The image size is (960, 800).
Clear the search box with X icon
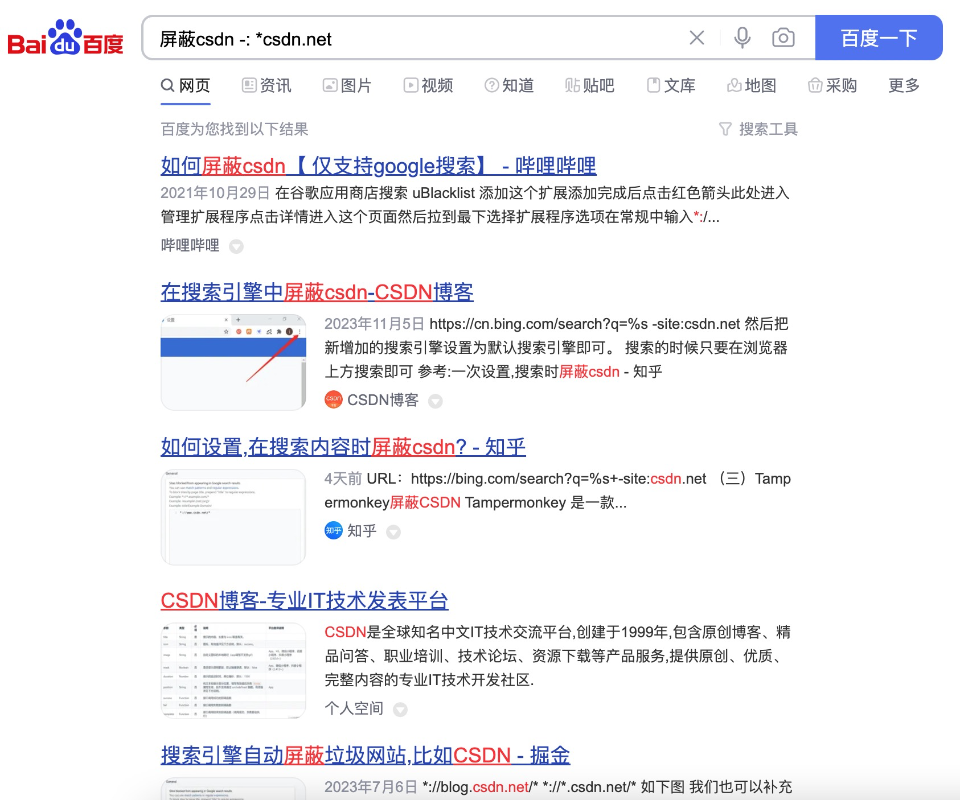(697, 38)
